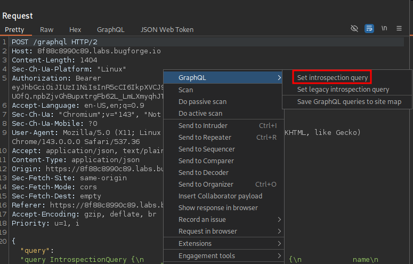This screenshot has width=413, height=264.
Task: Send the request to Intruder
Action: (x=203, y=126)
